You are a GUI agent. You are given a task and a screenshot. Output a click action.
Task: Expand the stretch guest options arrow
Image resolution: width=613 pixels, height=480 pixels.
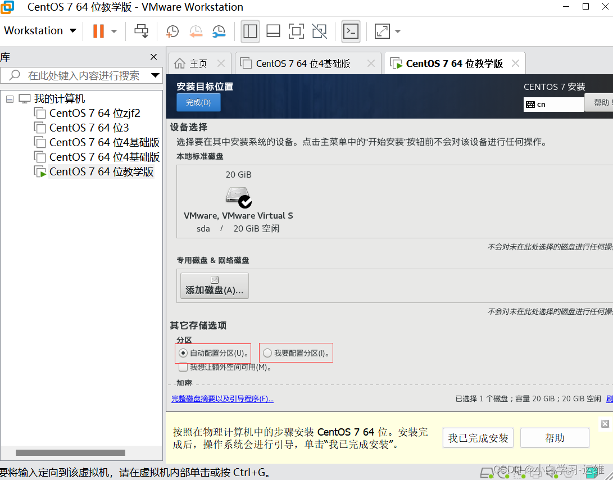point(398,31)
